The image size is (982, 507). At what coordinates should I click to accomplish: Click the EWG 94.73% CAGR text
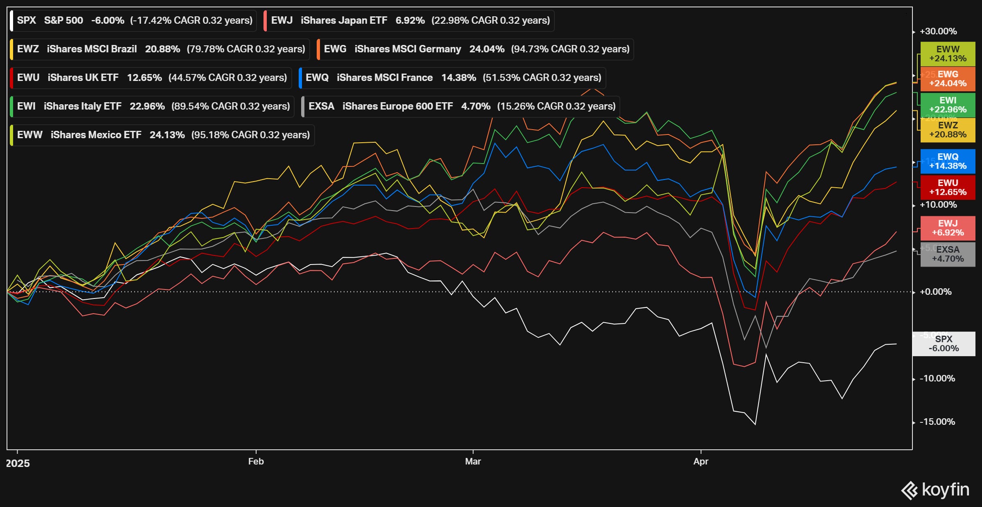(570, 49)
